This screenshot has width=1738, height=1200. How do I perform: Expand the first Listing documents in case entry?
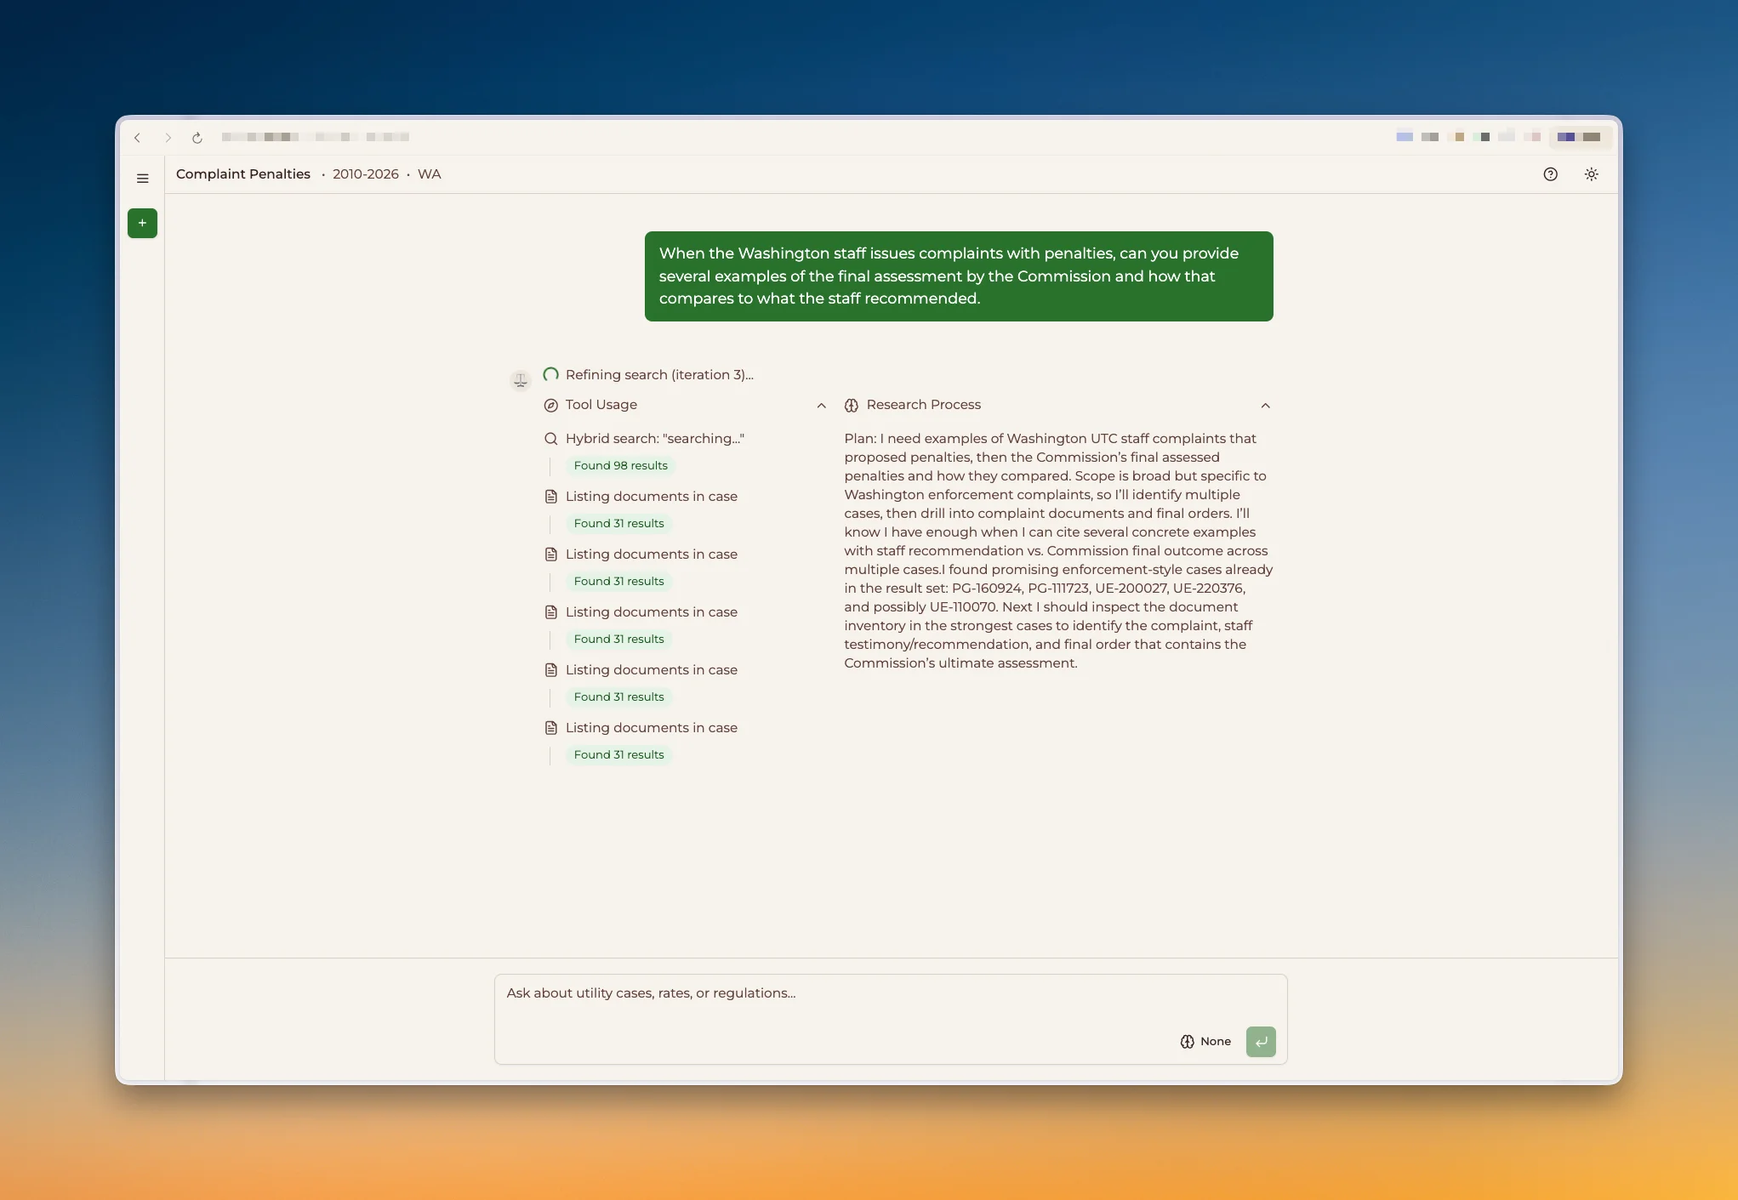click(651, 496)
